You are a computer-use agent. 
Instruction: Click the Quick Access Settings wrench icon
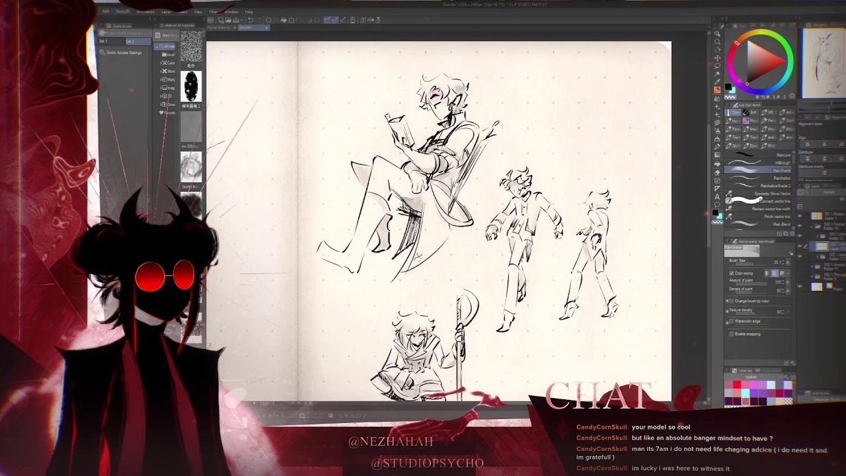click(102, 52)
